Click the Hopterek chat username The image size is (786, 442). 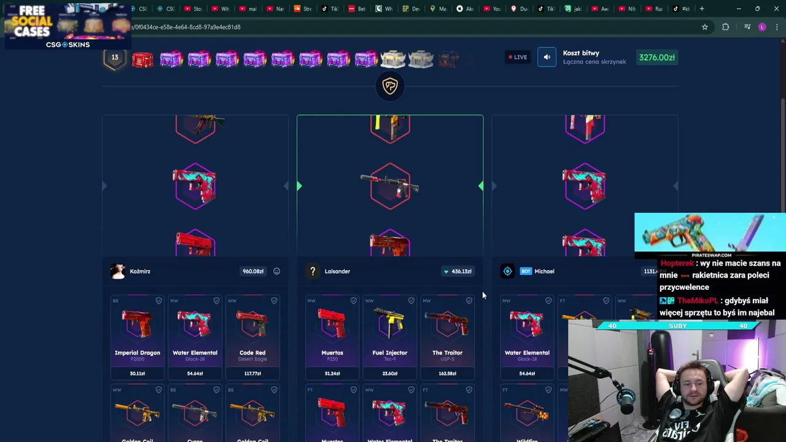tap(677, 263)
